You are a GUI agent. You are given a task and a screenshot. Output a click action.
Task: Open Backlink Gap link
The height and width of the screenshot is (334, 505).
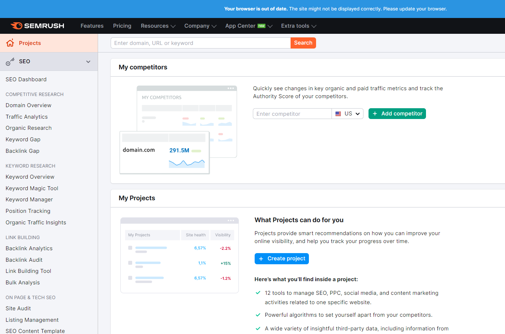(23, 151)
